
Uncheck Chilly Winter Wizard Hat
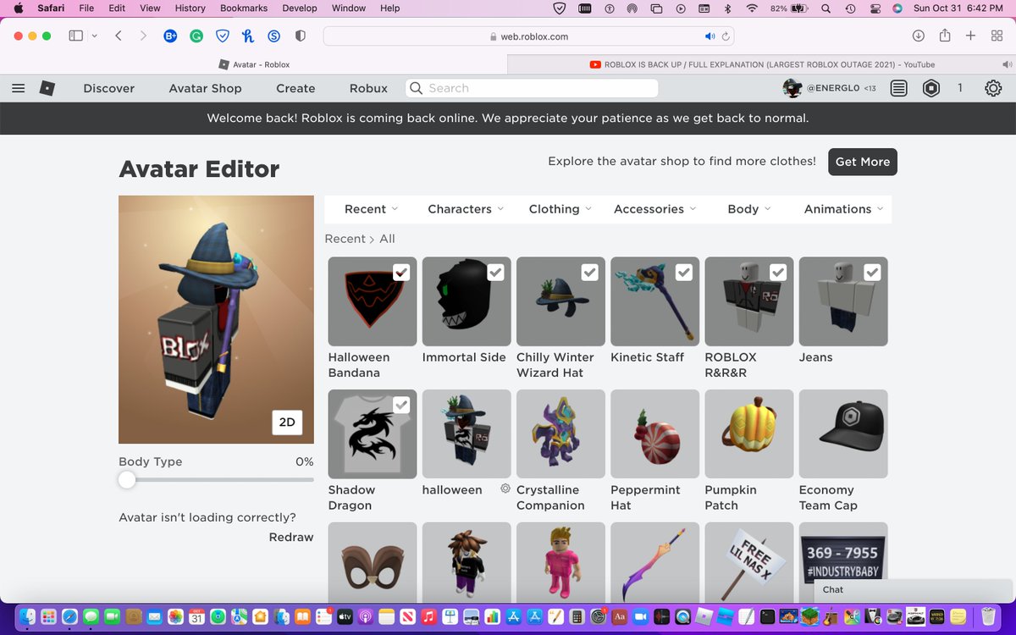coord(589,273)
